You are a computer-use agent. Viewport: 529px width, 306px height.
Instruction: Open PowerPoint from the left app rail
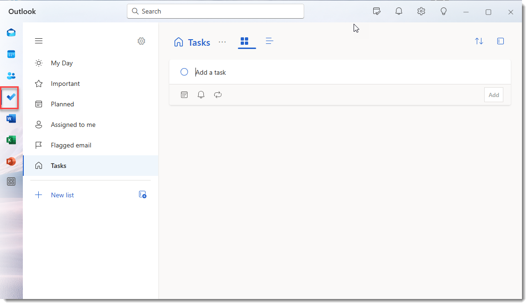10,161
